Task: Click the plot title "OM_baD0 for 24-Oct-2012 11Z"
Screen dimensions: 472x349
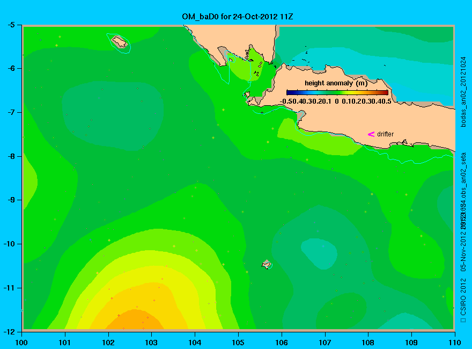Action: (x=237, y=17)
